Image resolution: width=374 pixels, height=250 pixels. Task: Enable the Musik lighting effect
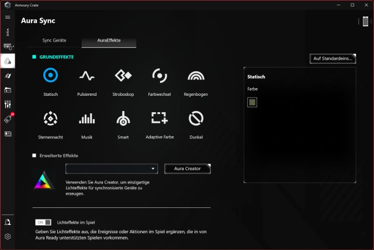[x=87, y=119]
